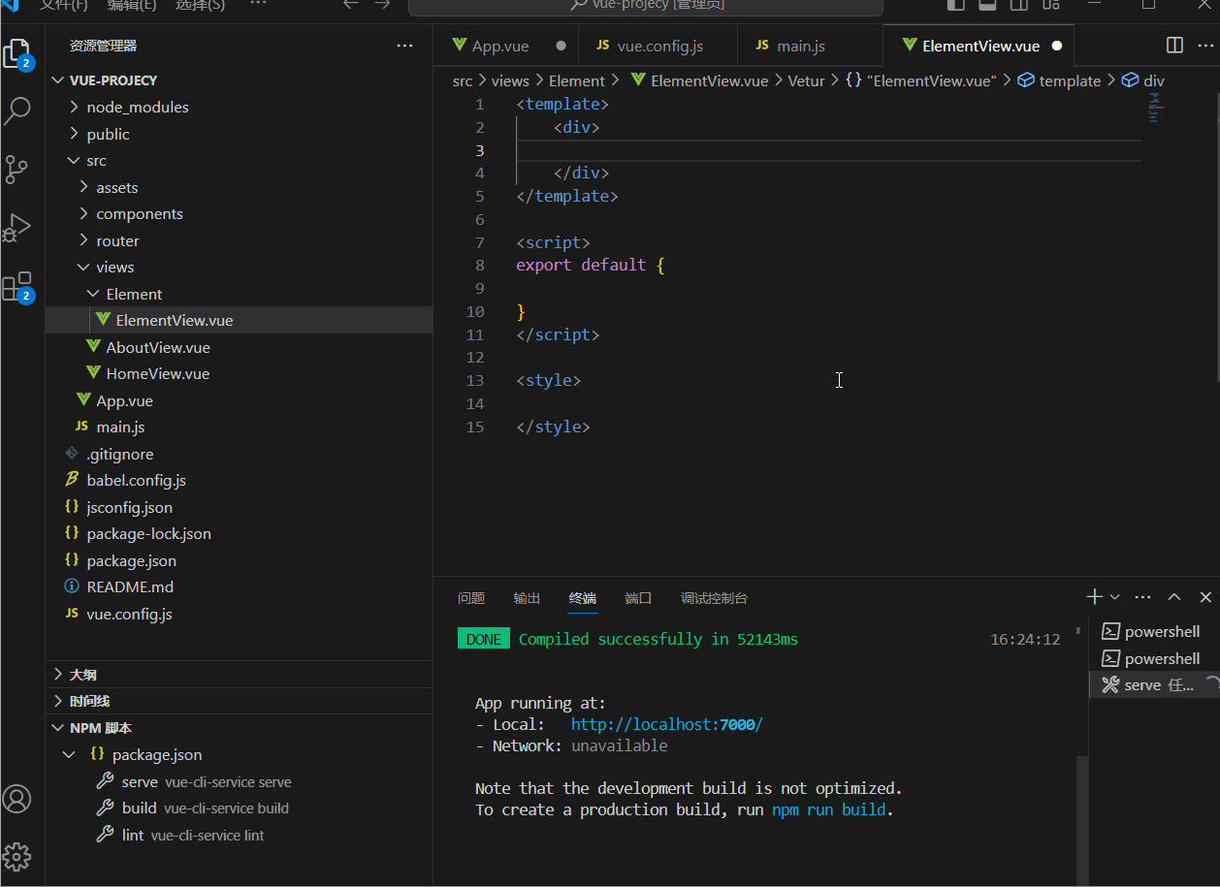Image resolution: width=1220 pixels, height=887 pixels.
Task: Maximize the terminal panel with the caret
Action: [x=1174, y=597]
